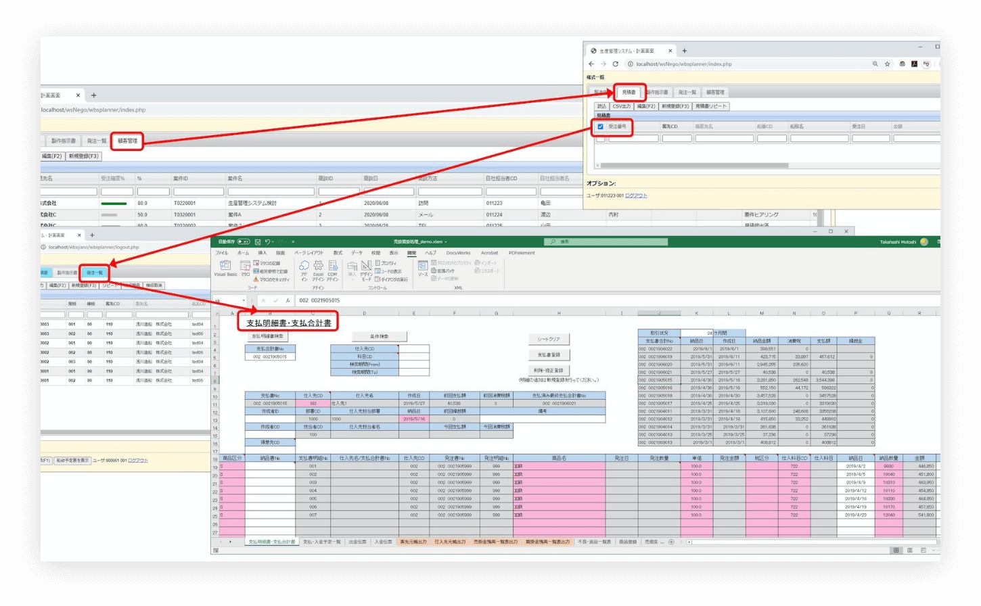The image size is (981, 606).
Task: Open undo history dropdown arrow
Action: [x=273, y=241]
